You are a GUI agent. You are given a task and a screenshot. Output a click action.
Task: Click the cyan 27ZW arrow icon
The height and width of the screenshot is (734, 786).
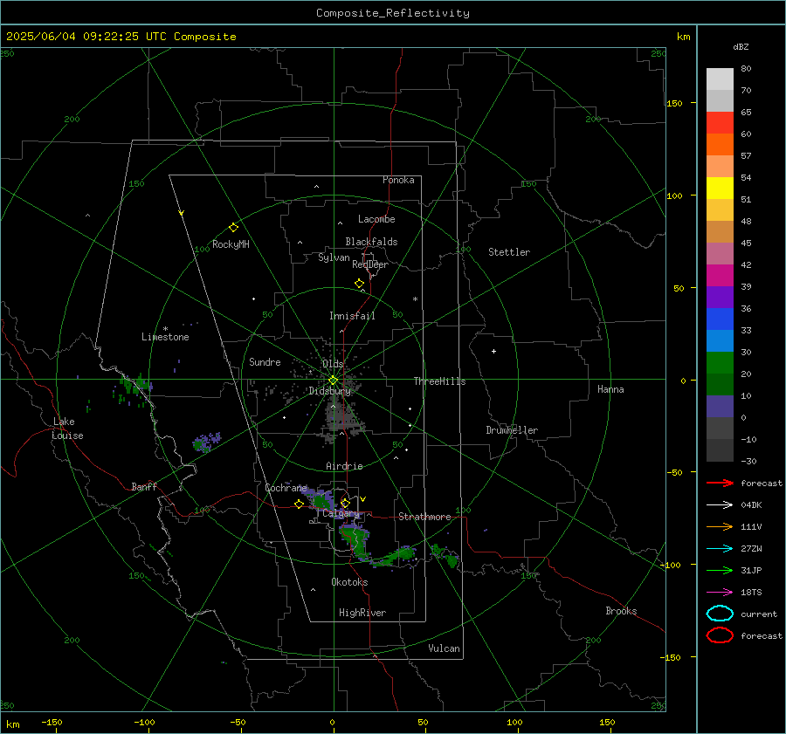coord(720,549)
